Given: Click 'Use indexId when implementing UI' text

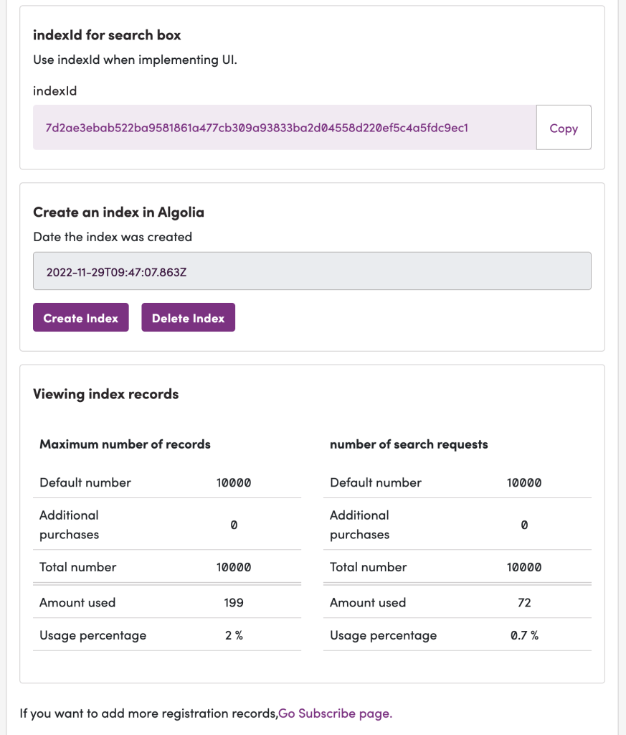Looking at the screenshot, I should click(135, 60).
